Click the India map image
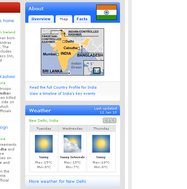This screenshot has width=187, height=189. 72,52
